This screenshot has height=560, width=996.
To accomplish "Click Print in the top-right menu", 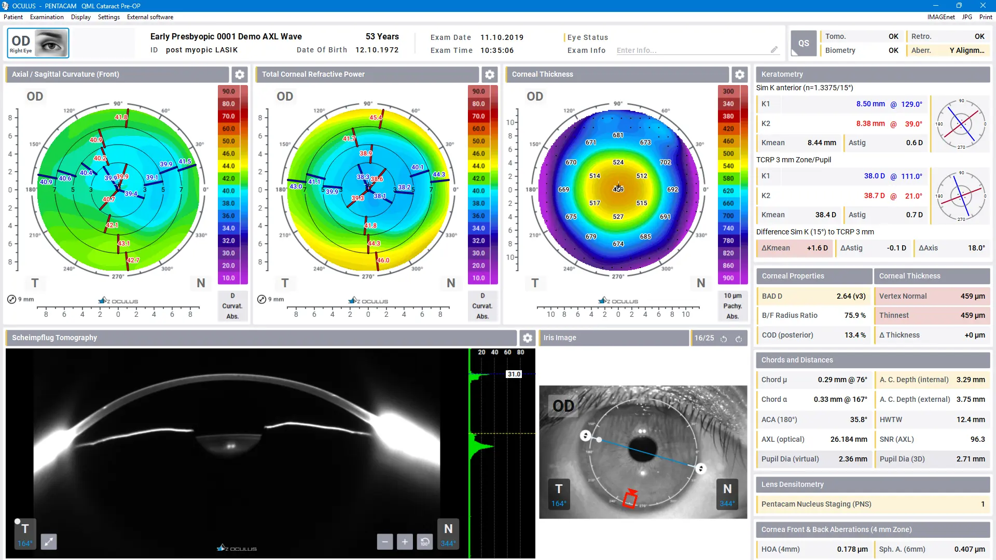I will [986, 17].
